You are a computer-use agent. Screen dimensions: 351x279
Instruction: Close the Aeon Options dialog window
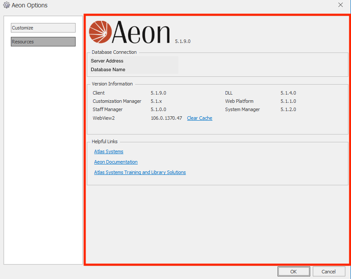point(340,5)
